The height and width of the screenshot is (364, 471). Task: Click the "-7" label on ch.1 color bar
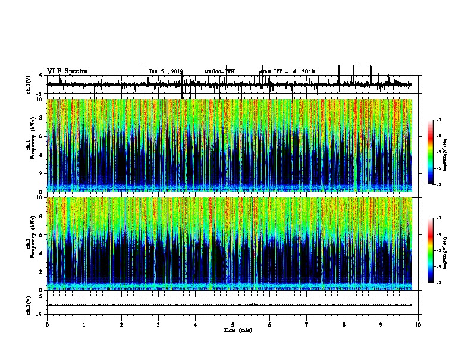pyautogui.click(x=439, y=184)
